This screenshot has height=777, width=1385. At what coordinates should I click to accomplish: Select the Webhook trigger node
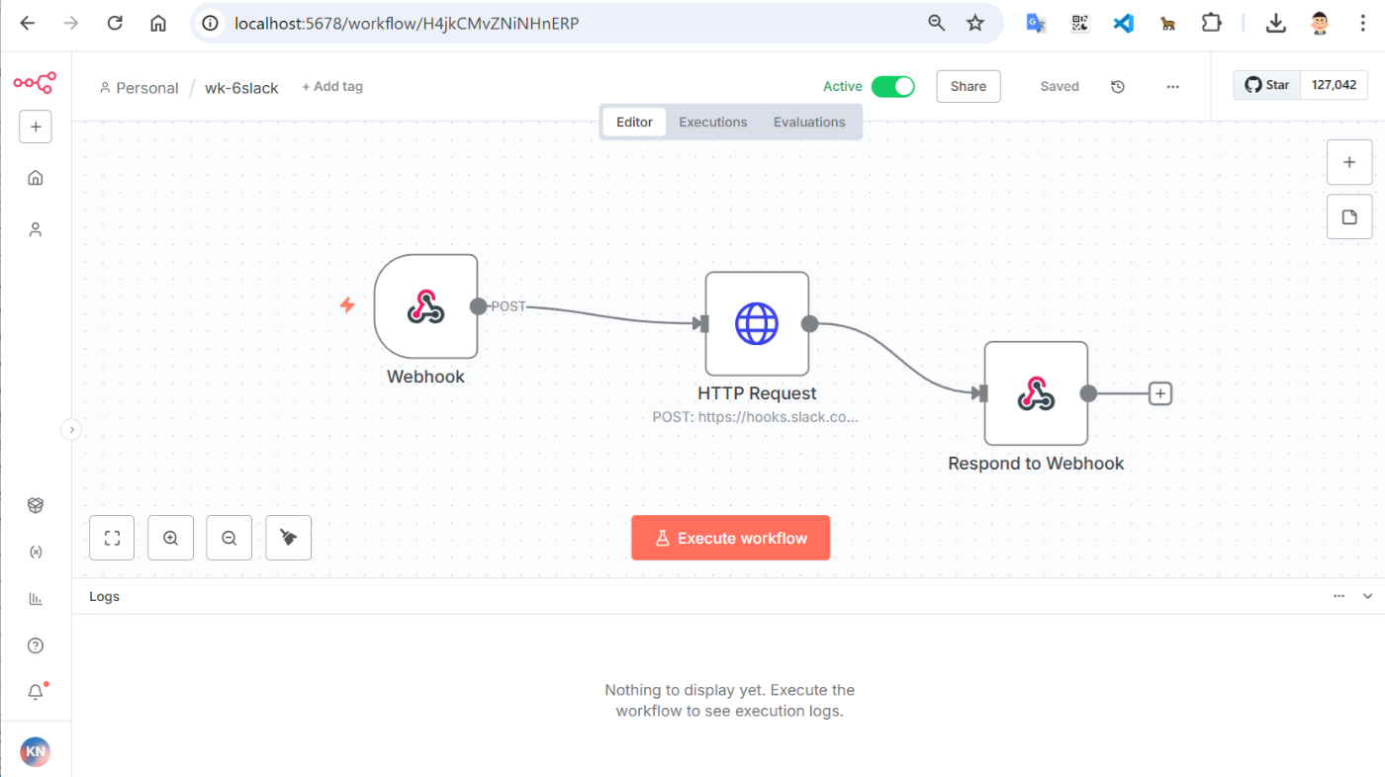pos(425,306)
